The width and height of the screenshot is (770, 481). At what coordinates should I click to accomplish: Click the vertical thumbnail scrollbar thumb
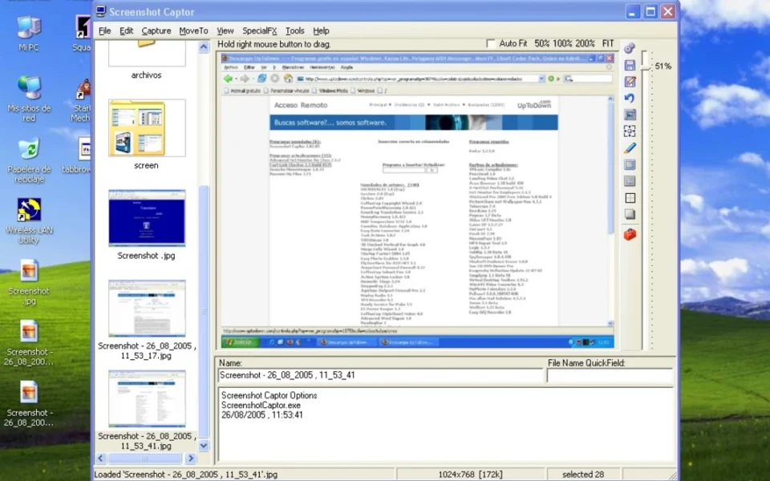coord(204,311)
